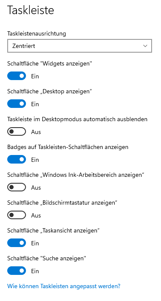Click the "Badges auf Taskleisten-Schaltflächen anzeigen" label
Screen dimensions: 161x301
68,147
